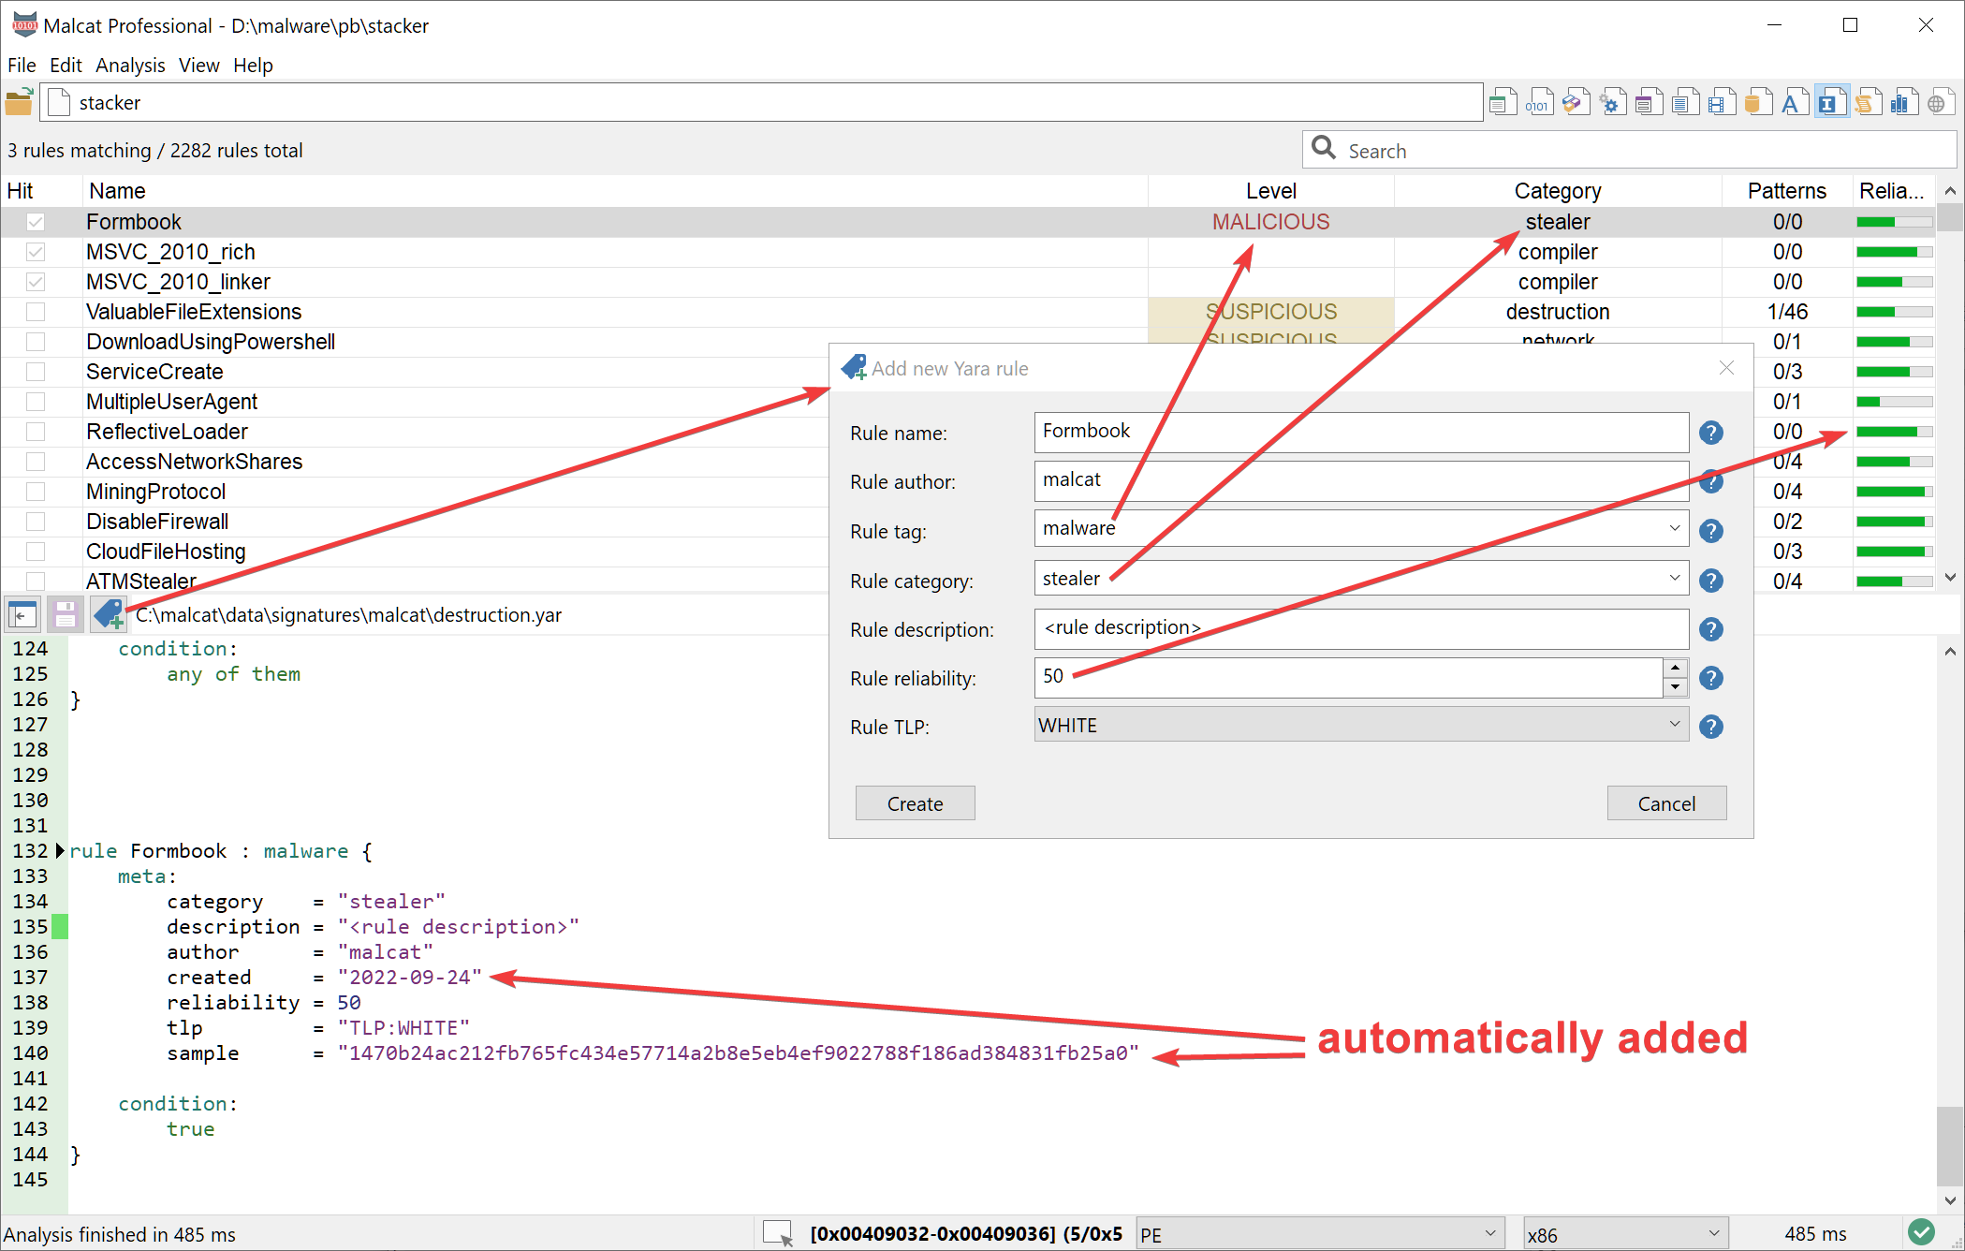Toggle the DownloadUsingPowershell hit checkbox

[x=36, y=342]
